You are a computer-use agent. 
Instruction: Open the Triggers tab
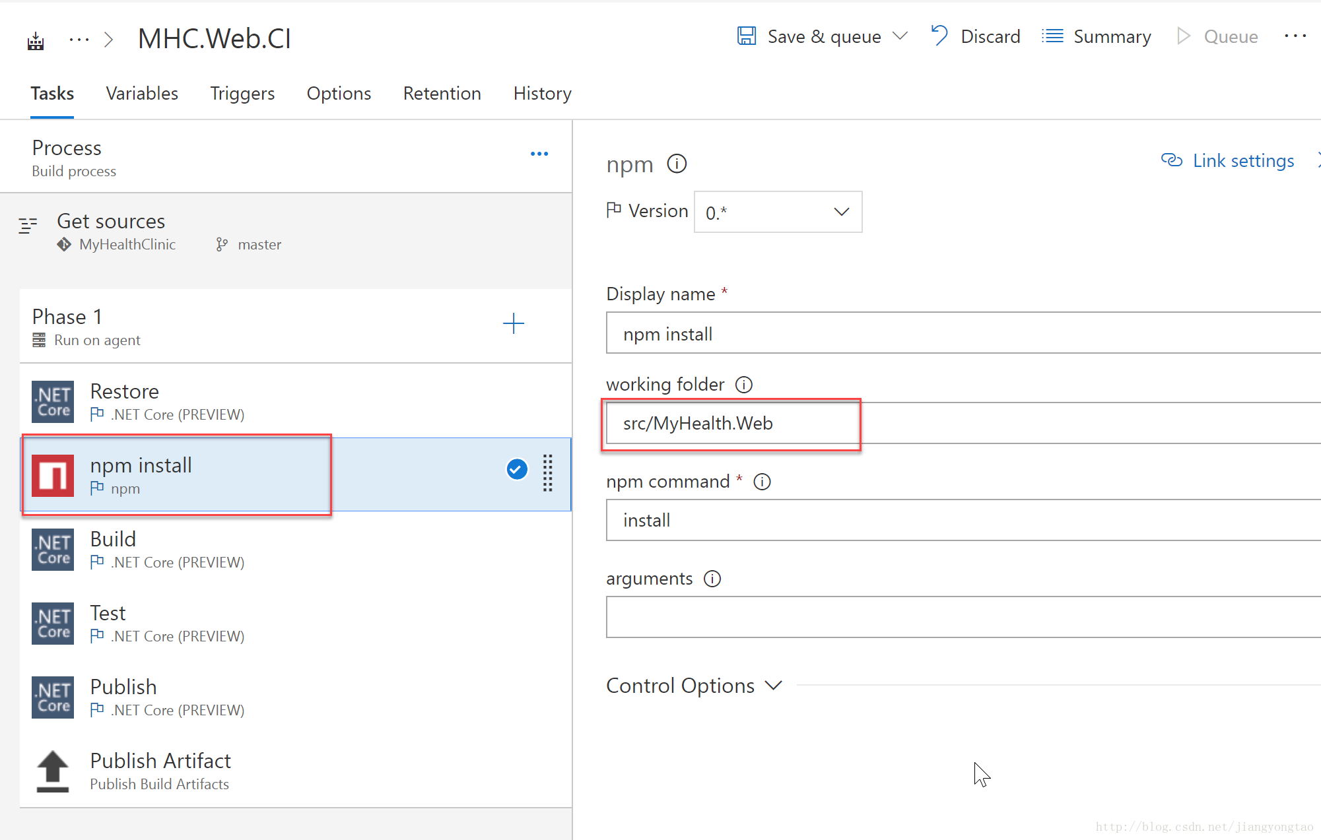242,94
